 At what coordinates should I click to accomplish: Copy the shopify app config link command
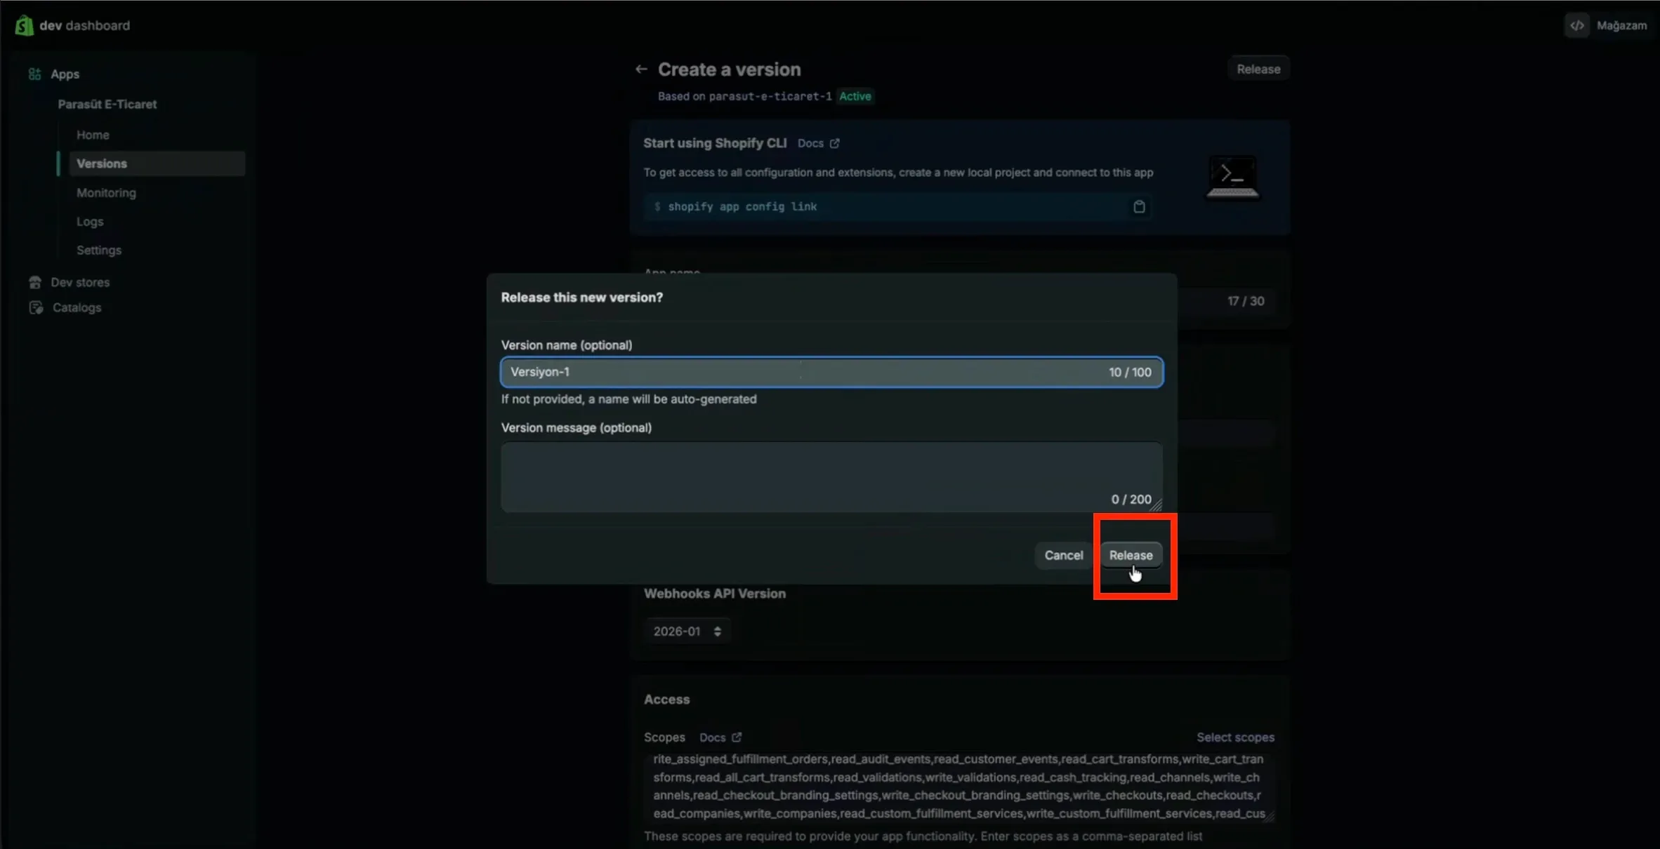(1139, 206)
